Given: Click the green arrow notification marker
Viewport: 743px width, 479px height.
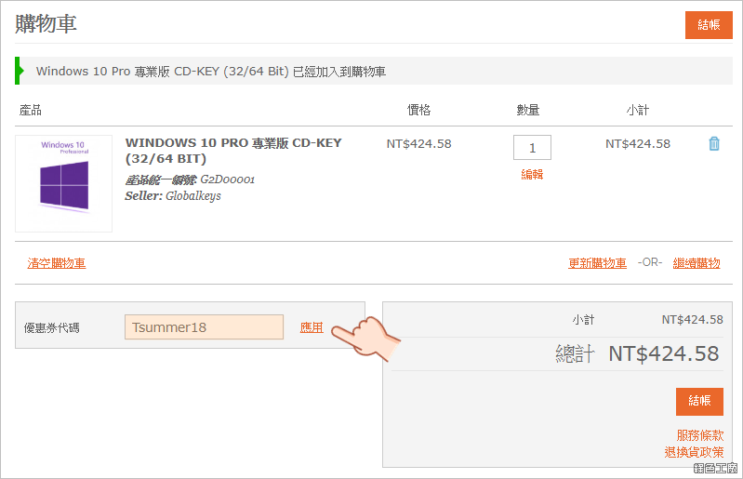Looking at the screenshot, I should coord(19,71).
